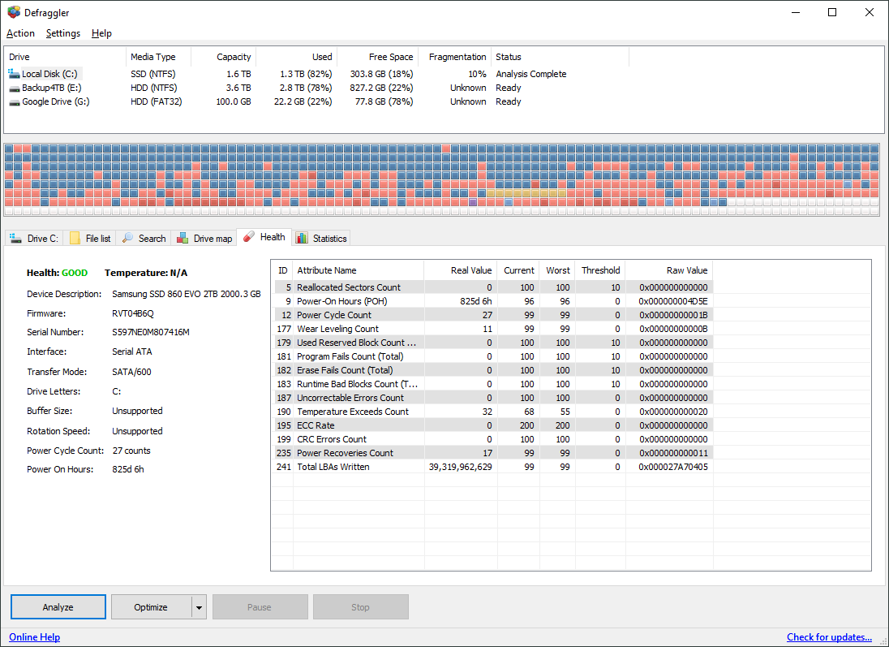Select the Power Recoveries Count row
Viewport: 889px width, 647px height.
pos(493,453)
